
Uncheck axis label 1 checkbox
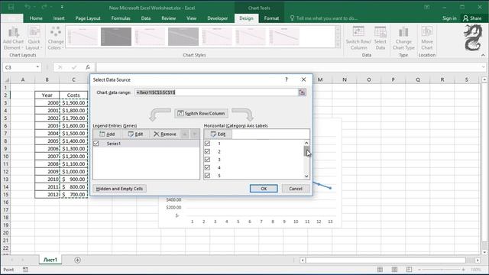pos(207,144)
